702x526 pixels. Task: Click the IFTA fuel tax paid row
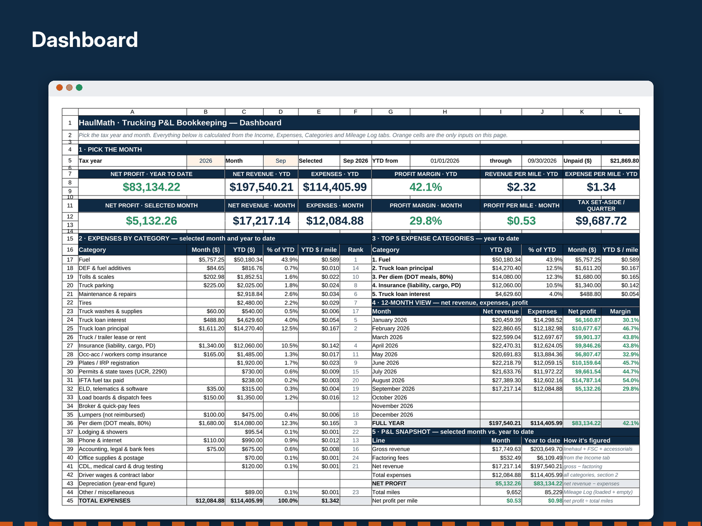[133, 380]
